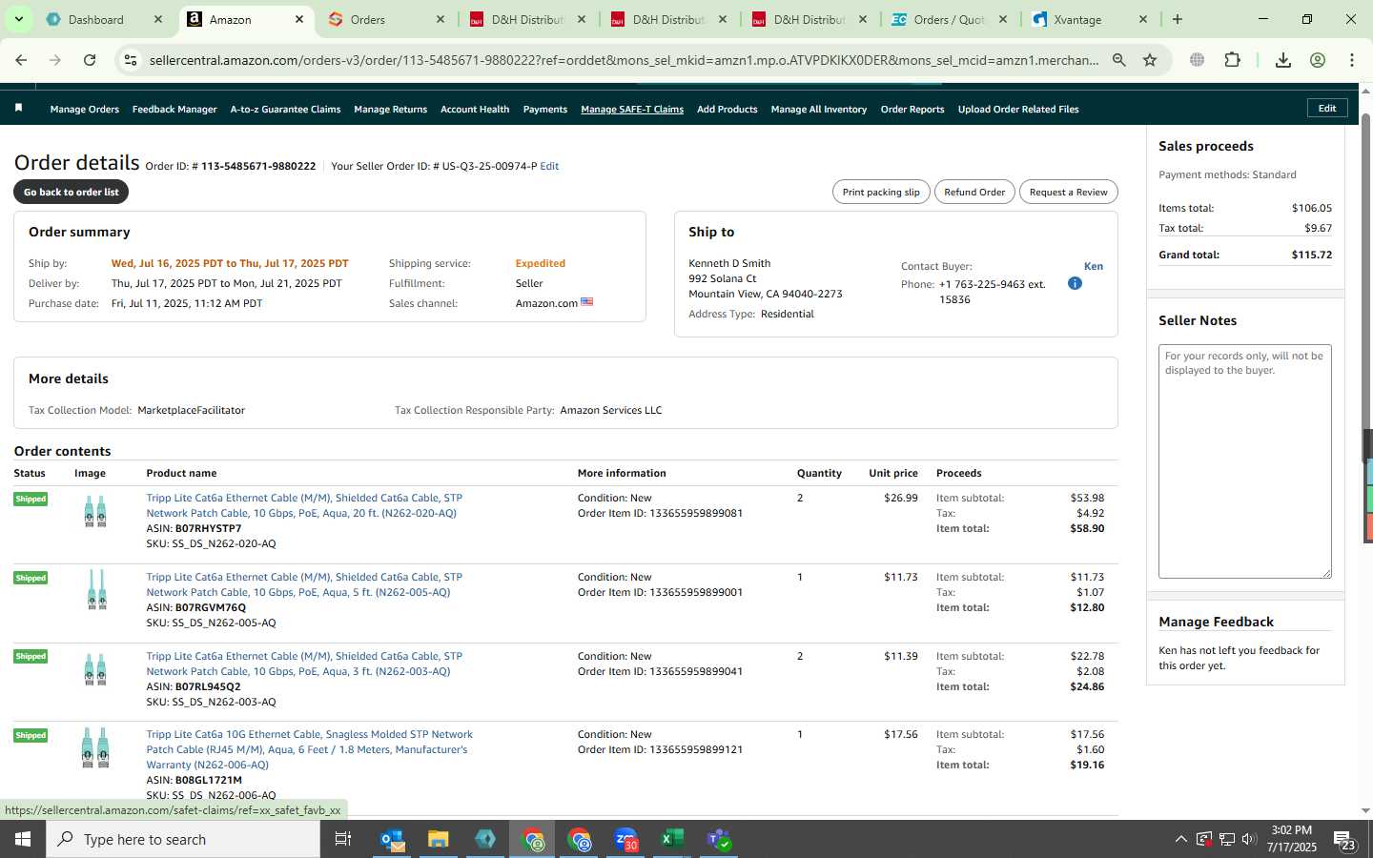Open Microsoft Teams from the taskbar

719,839
